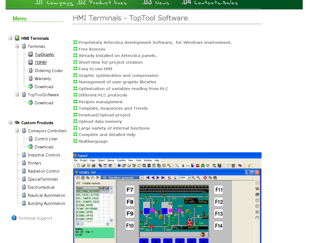Select the Industrial Controls label

(x=44, y=155)
